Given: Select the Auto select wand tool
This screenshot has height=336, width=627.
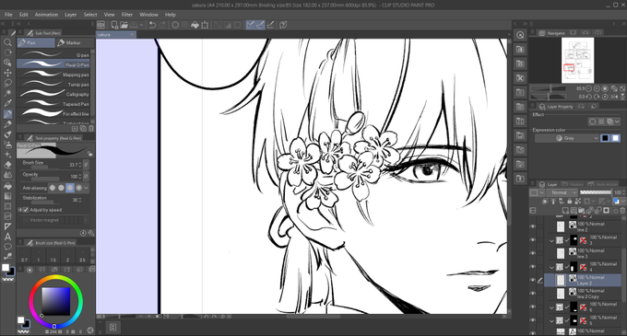Looking at the screenshot, I should (7, 93).
